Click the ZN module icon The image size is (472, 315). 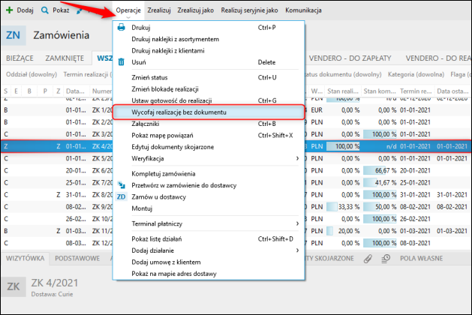[x=14, y=35]
